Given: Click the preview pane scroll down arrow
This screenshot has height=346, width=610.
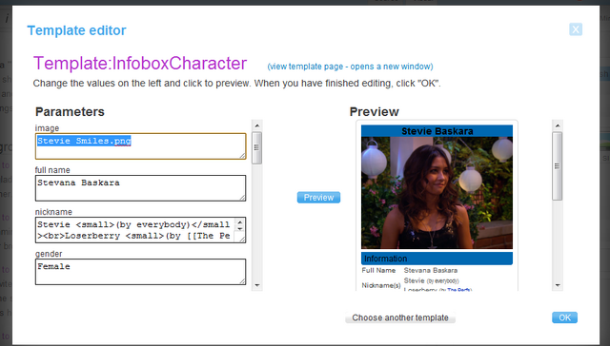Looking at the screenshot, I should pyautogui.click(x=557, y=285).
